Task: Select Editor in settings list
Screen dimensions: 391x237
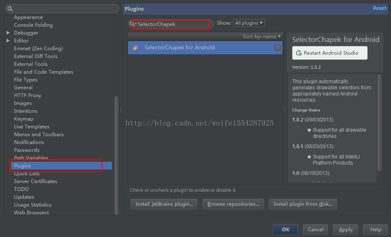Action: coord(21,41)
